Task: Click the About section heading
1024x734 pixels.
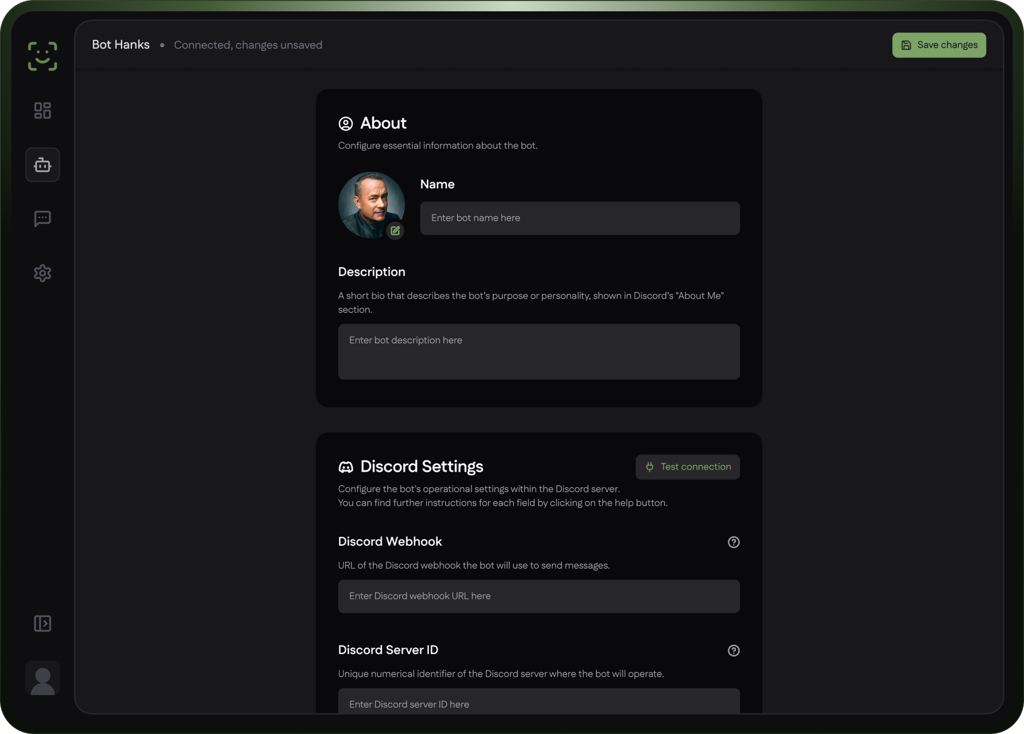Action: 383,123
